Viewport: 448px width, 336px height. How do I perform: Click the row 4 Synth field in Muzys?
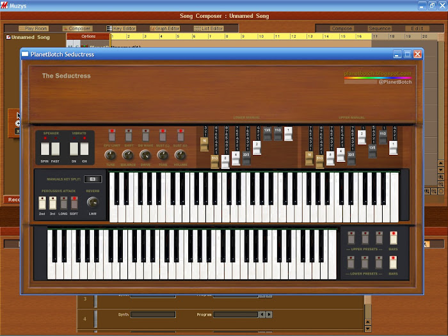point(153,315)
